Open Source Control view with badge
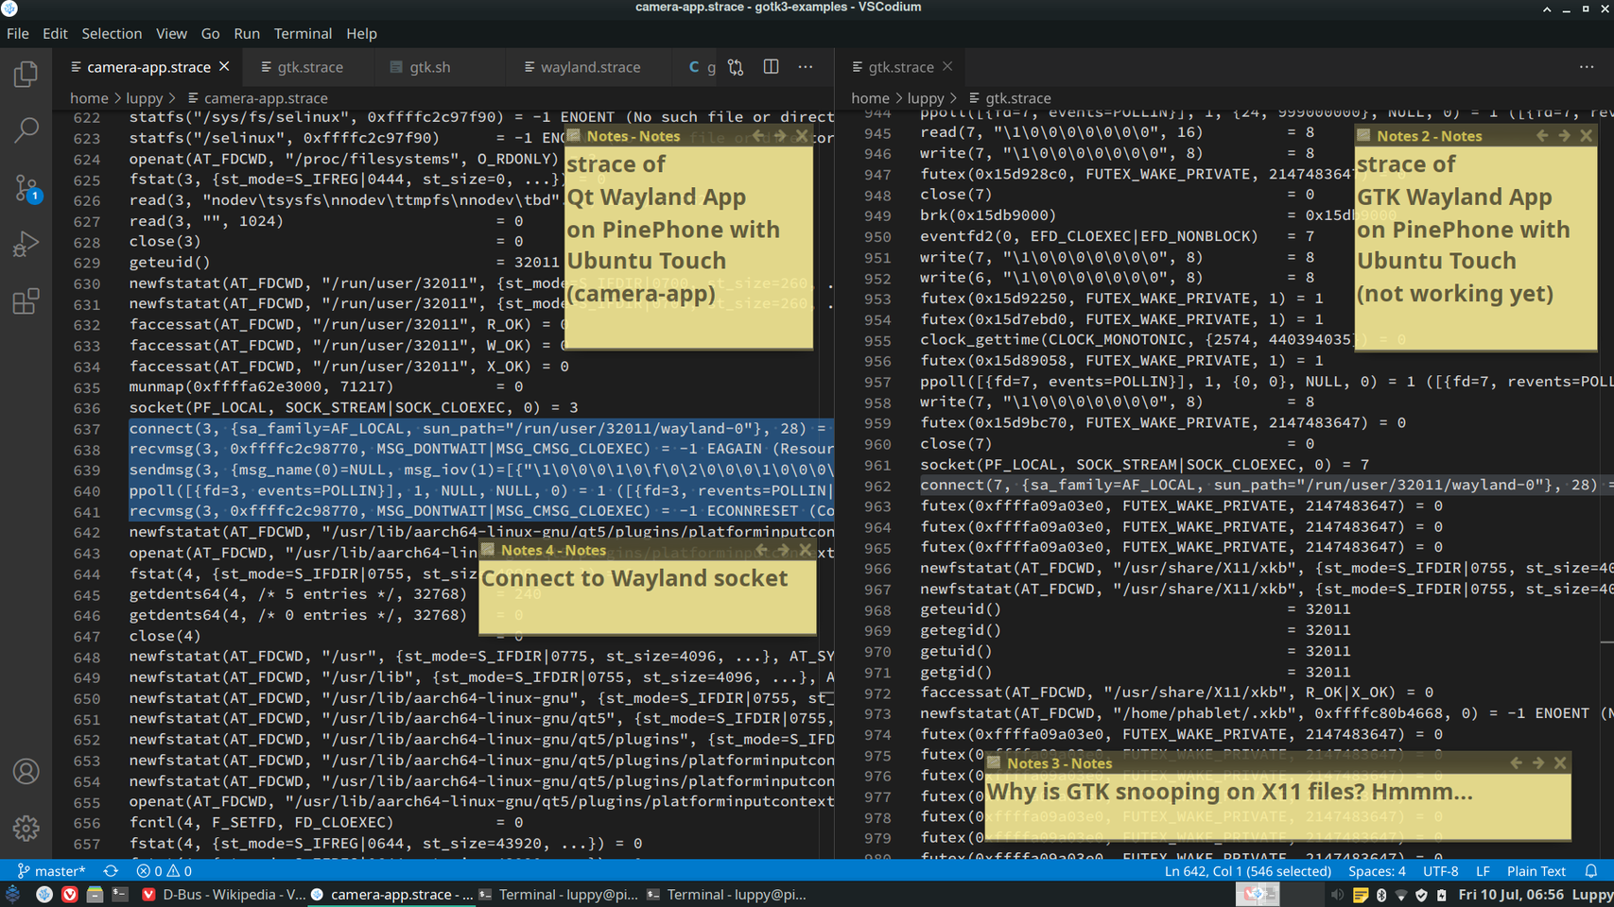The height and width of the screenshot is (907, 1614). tap(26, 188)
